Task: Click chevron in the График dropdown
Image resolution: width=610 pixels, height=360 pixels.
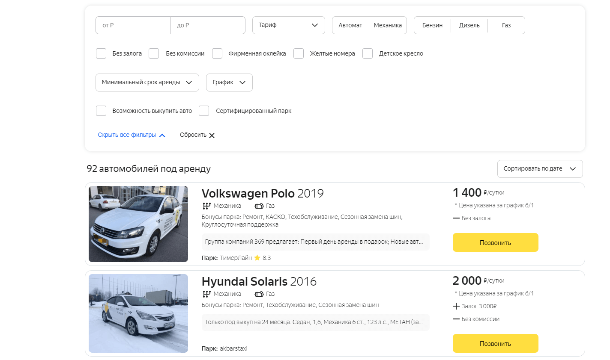Action: 242,83
